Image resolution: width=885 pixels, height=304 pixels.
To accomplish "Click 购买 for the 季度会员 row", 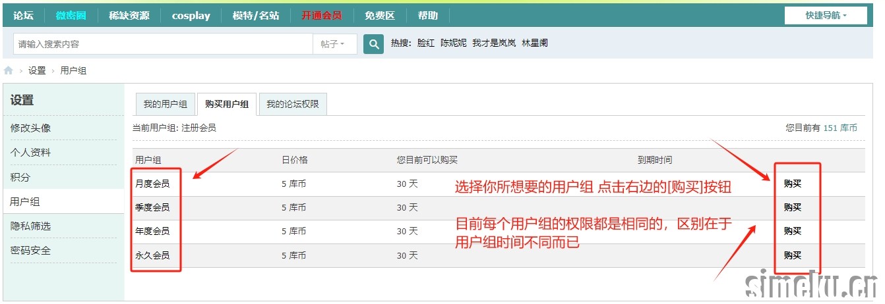I will [793, 207].
